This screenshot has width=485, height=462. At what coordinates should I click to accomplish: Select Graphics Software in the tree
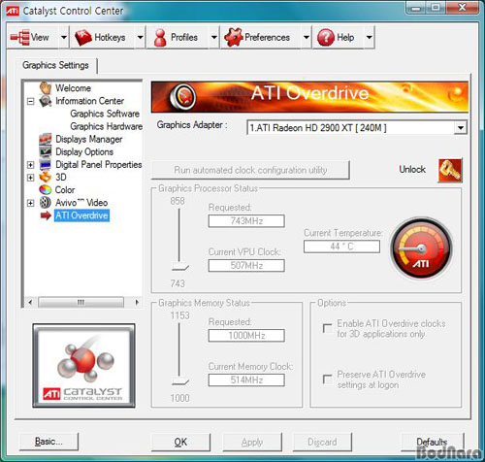coord(105,114)
